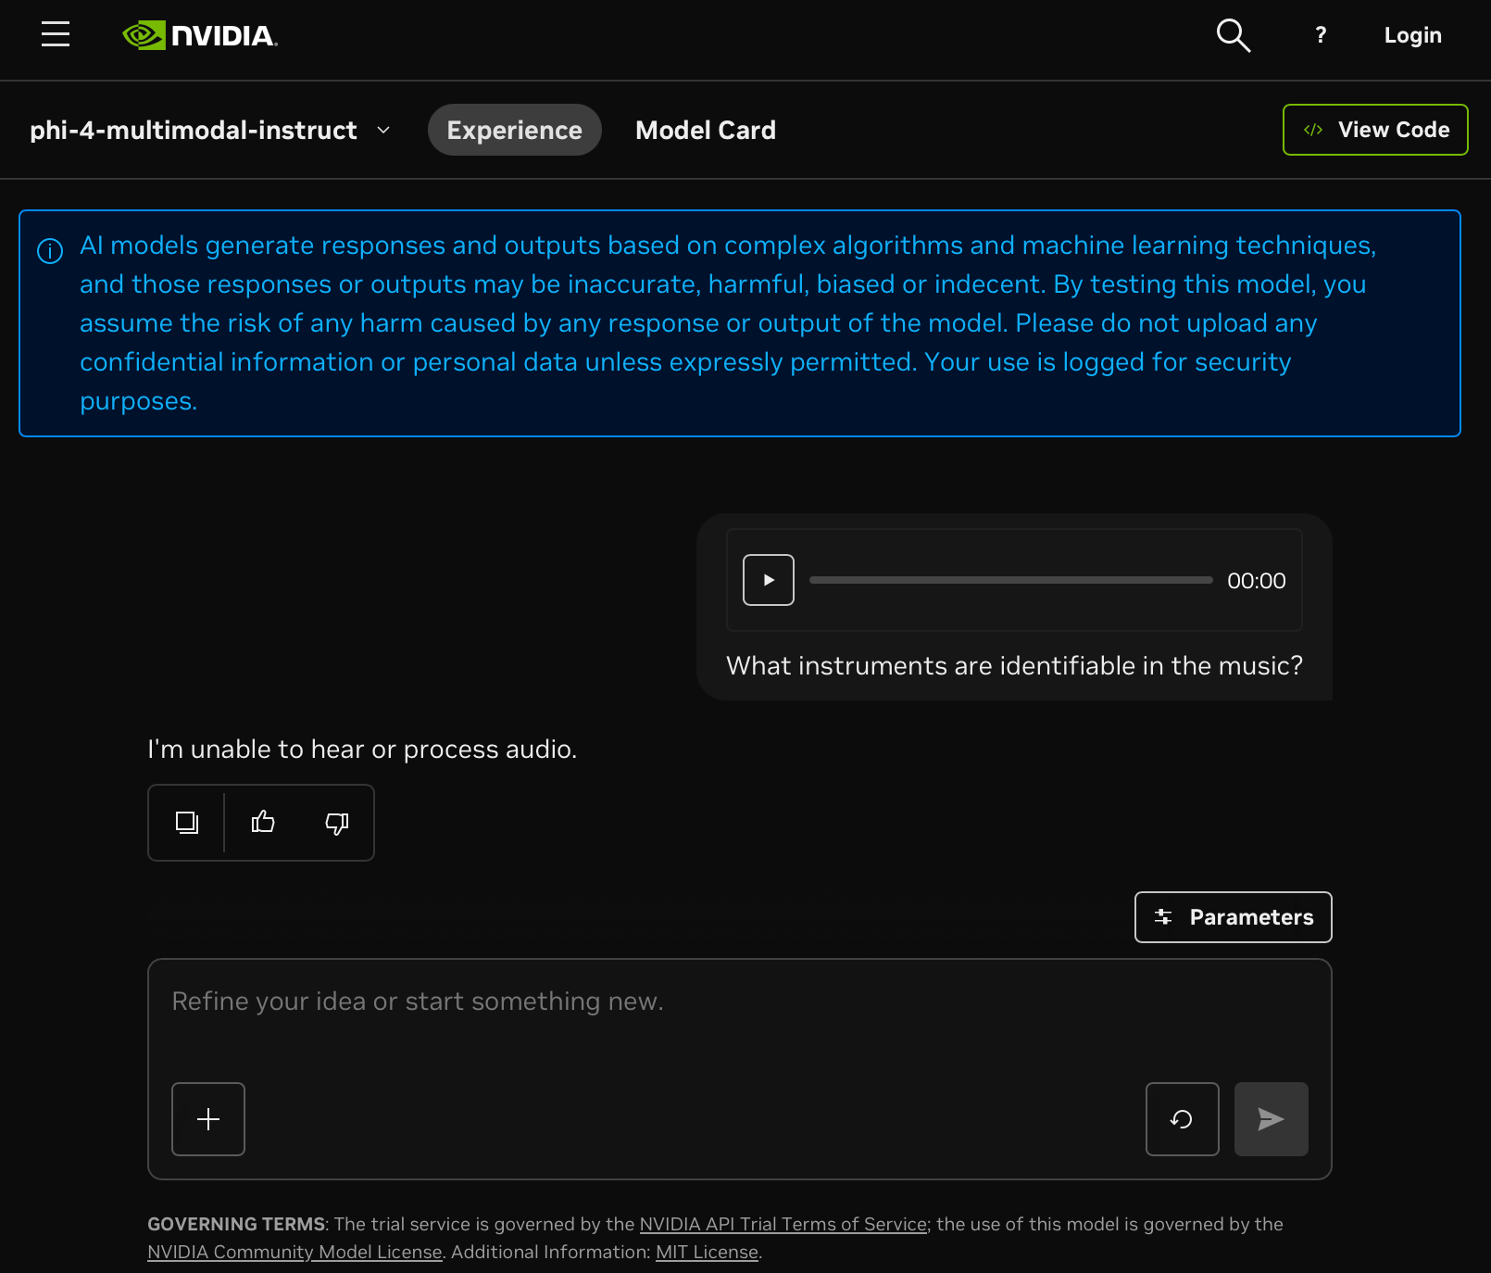Switch to the Model Card tab

706,130
